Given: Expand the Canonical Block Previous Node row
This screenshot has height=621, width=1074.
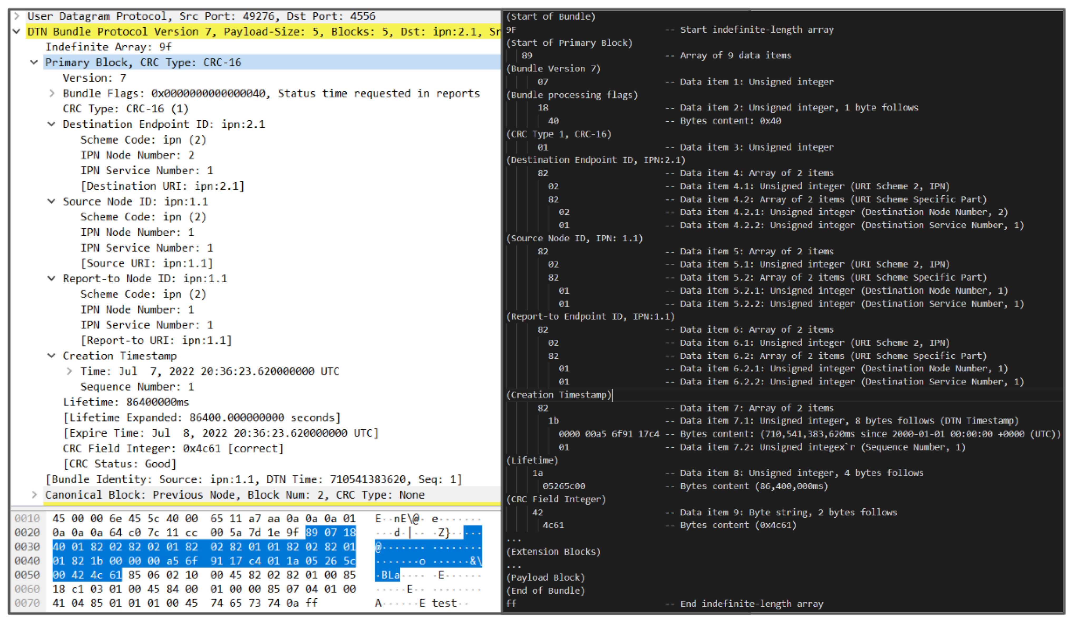Looking at the screenshot, I should pos(34,495).
